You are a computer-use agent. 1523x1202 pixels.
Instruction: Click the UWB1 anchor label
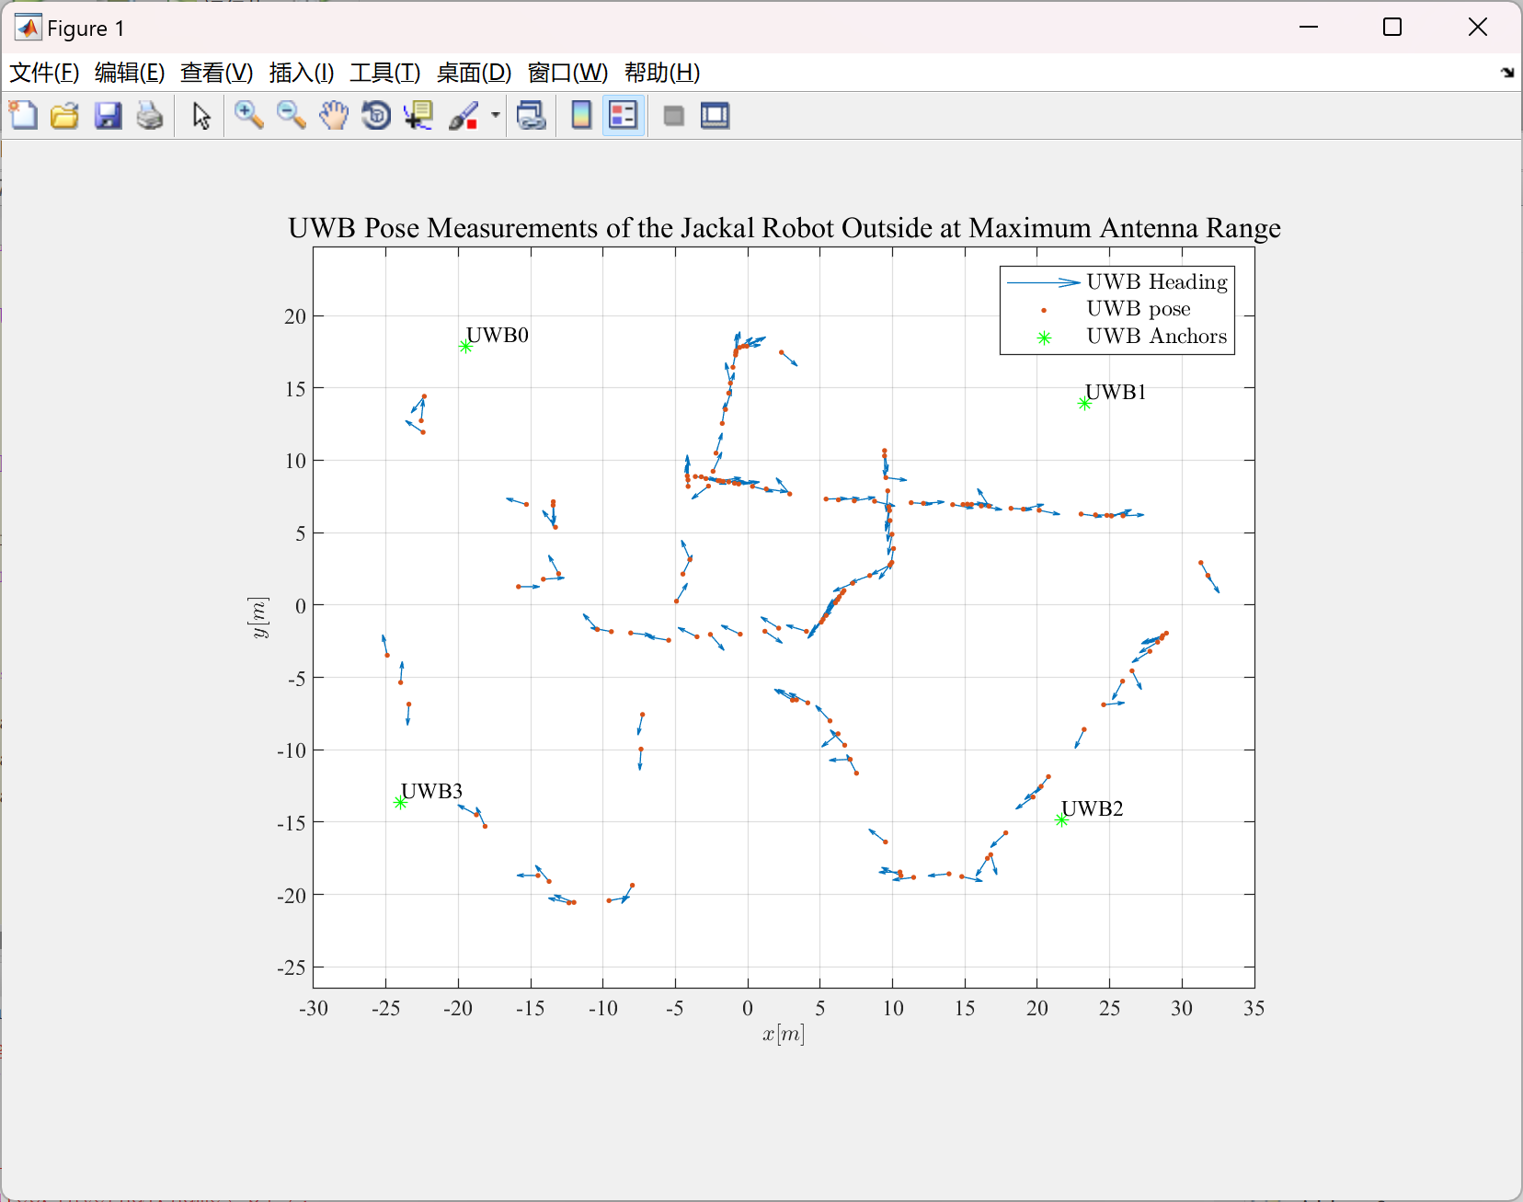1116,392
